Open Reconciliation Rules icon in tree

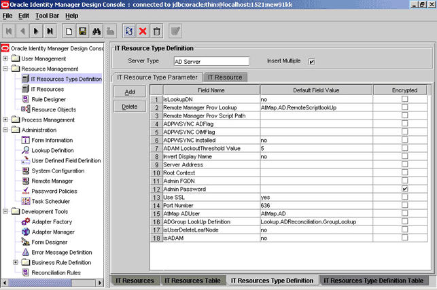pyautogui.click(x=25, y=272)
